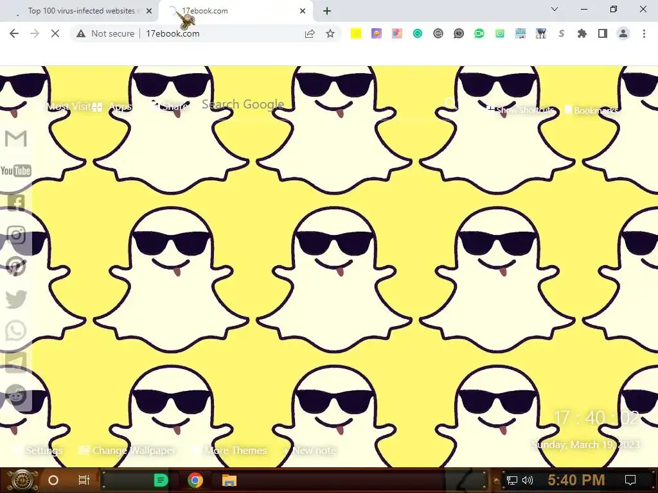Open the teal circle chat extension
This screenshot has width=658, height=493.
[418, 33]
